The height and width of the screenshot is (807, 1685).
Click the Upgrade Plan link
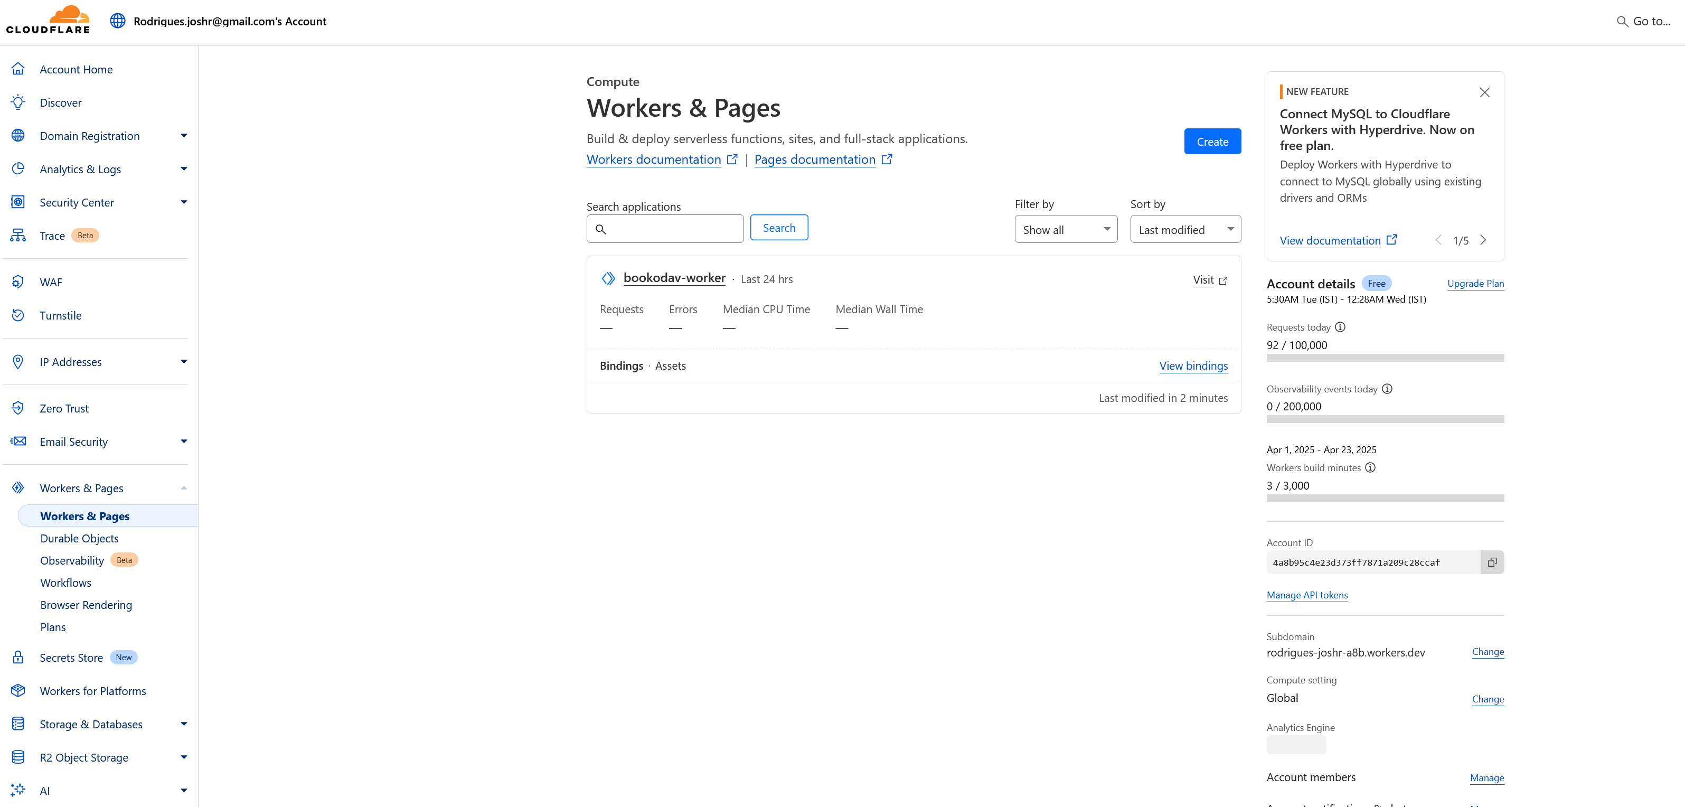point(1475,283)
